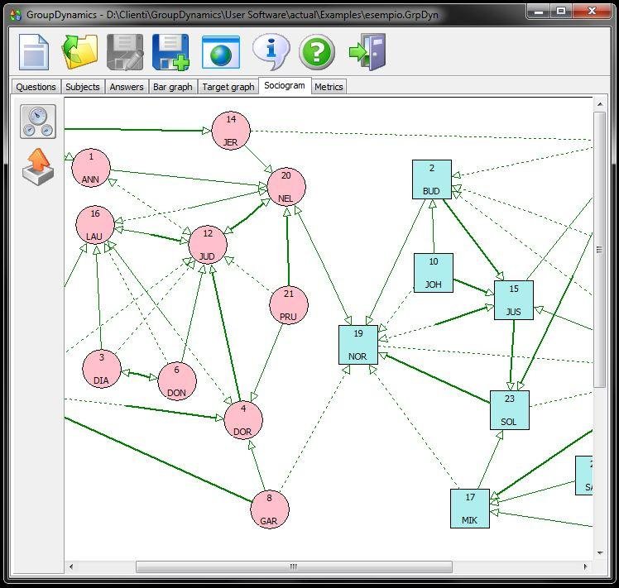Screen dimensions: 619x588
Task: Click the scroll right arrow
Action: (585, 566)
